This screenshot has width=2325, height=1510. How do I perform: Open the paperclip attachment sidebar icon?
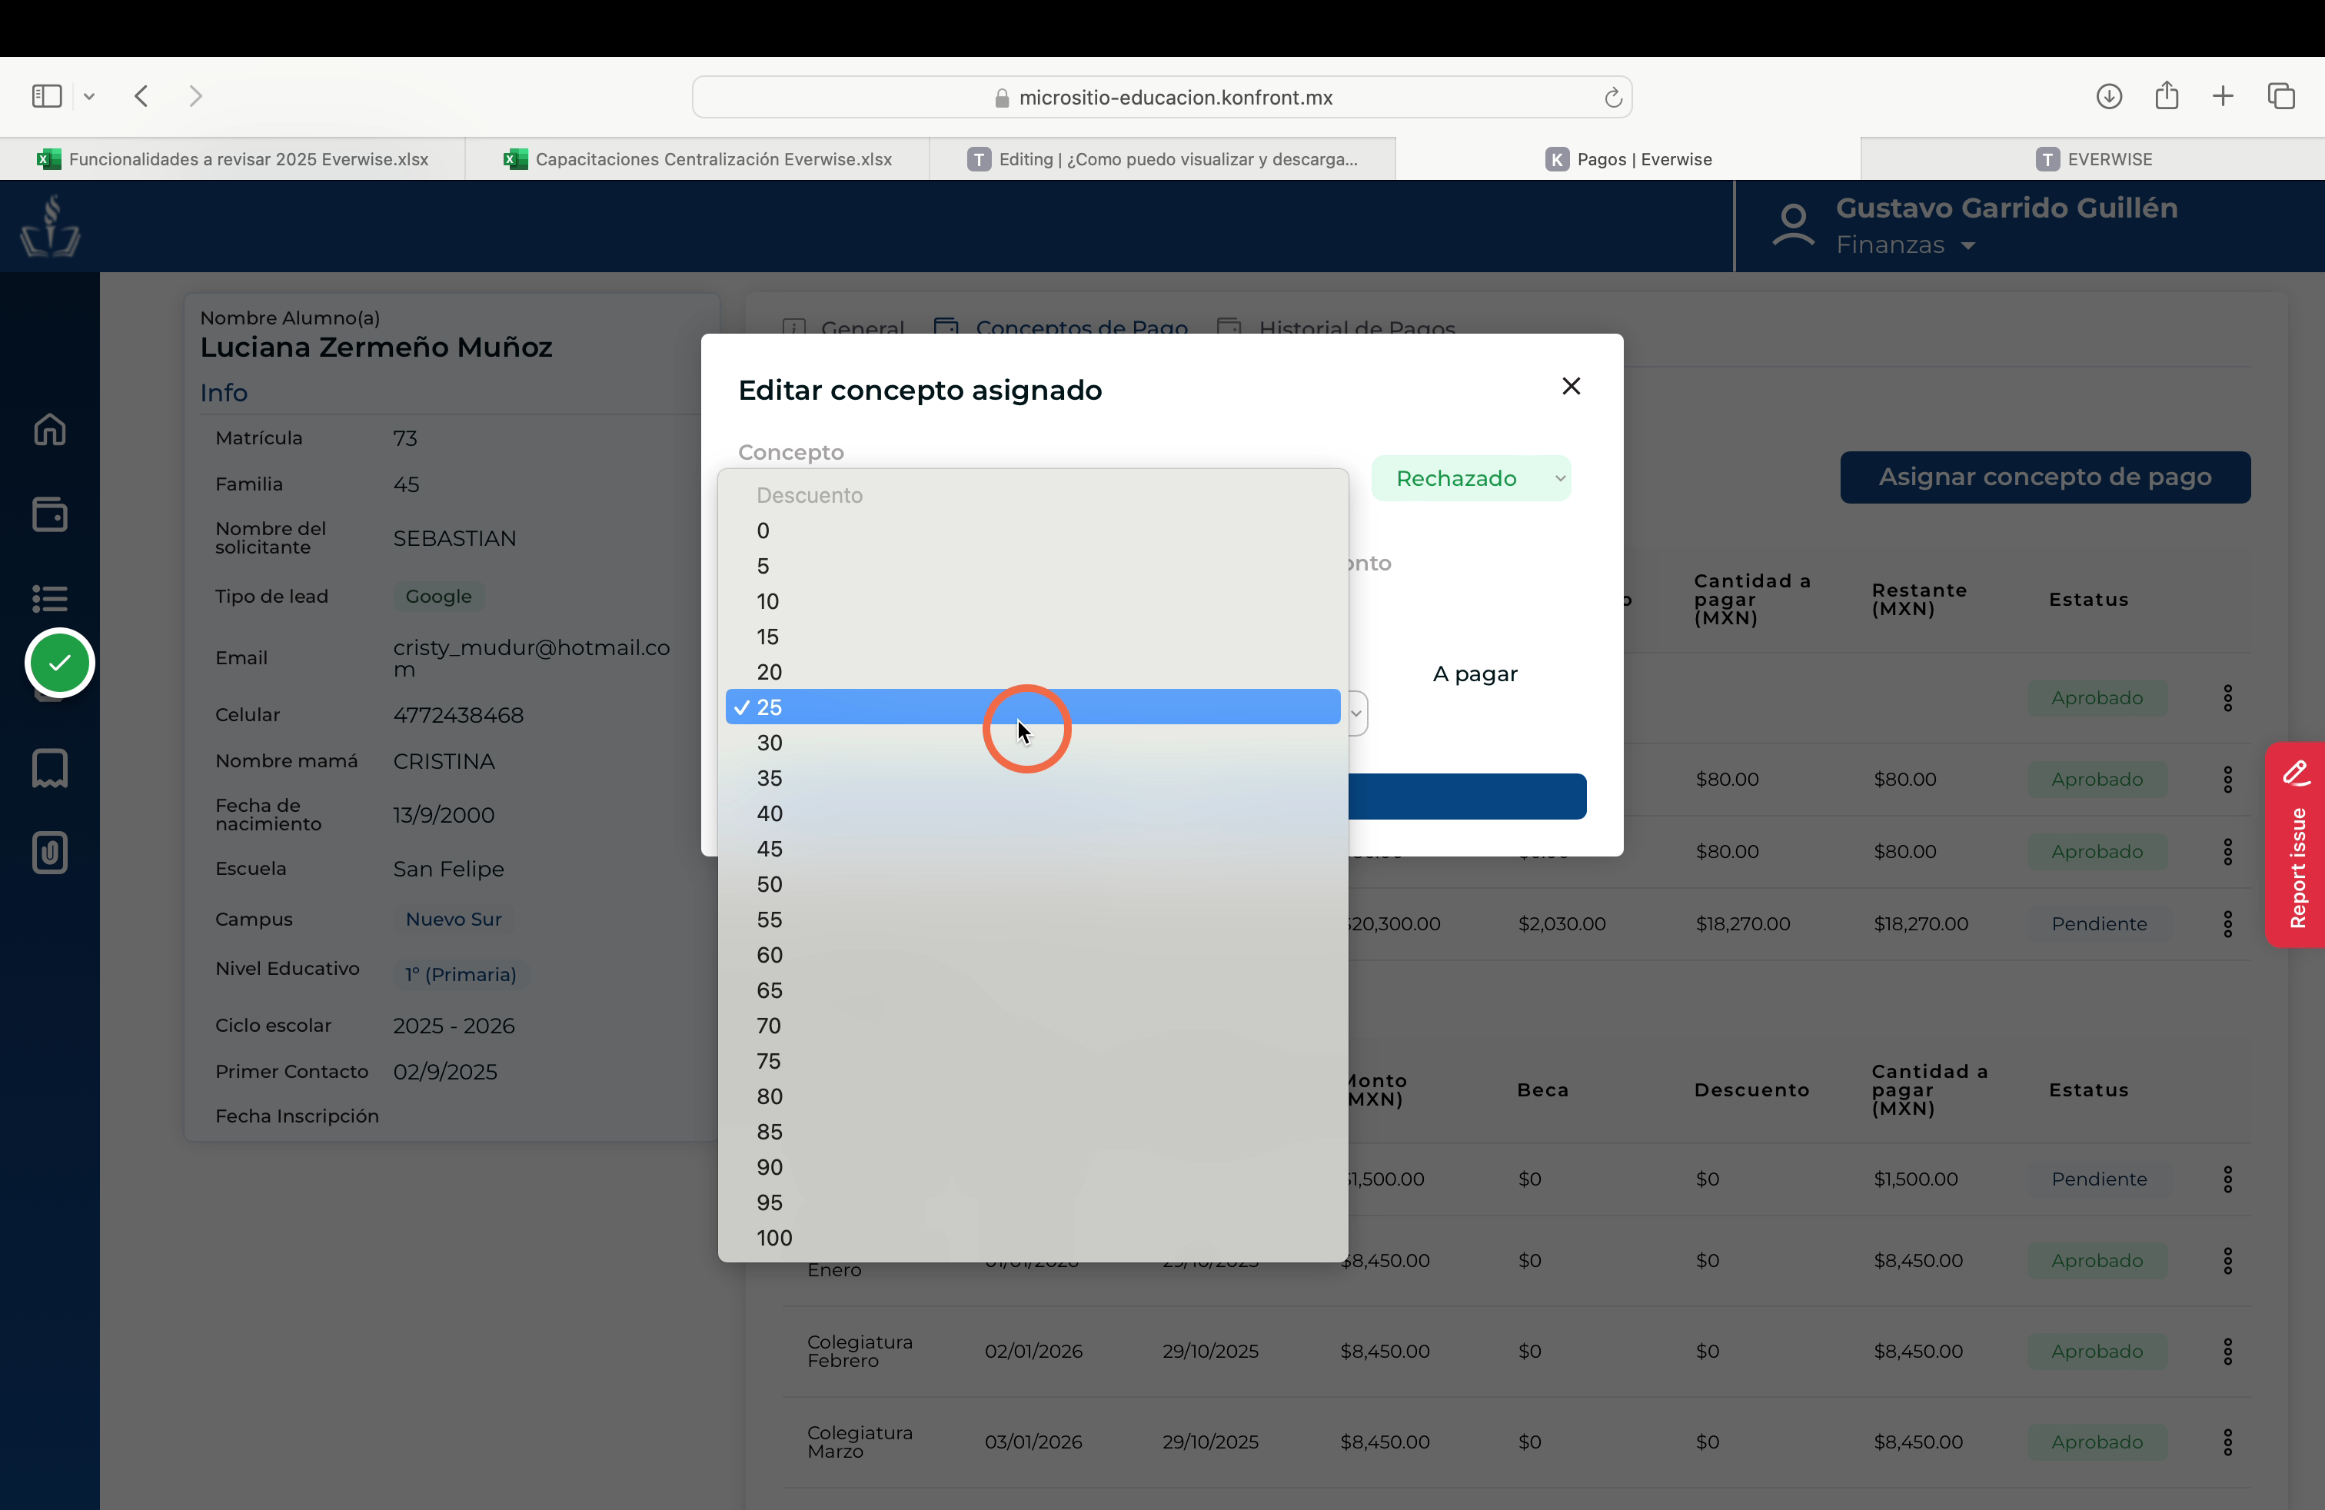50,853
